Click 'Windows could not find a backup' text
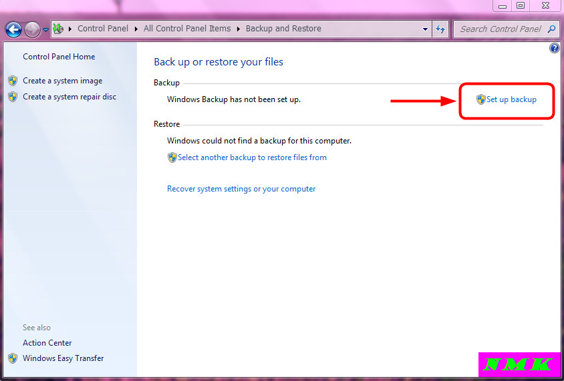Viewport: 564px width, 381px height. pyautogui.click(x=259, y=141)
